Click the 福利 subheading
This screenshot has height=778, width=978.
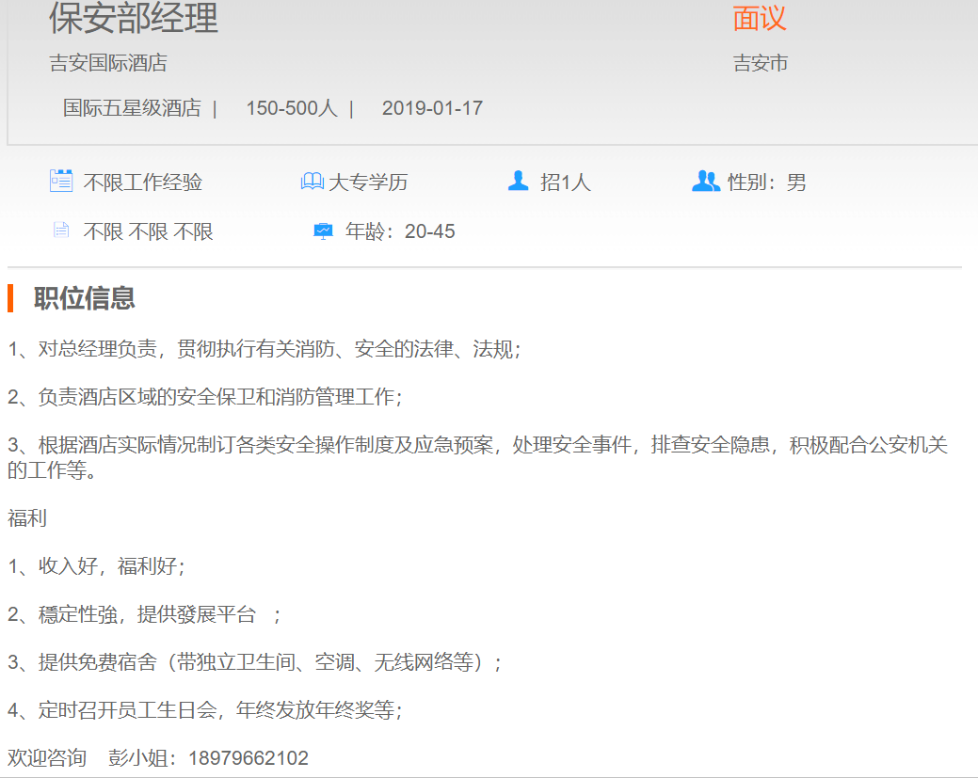pyautogui.click(x=27, y=518)
